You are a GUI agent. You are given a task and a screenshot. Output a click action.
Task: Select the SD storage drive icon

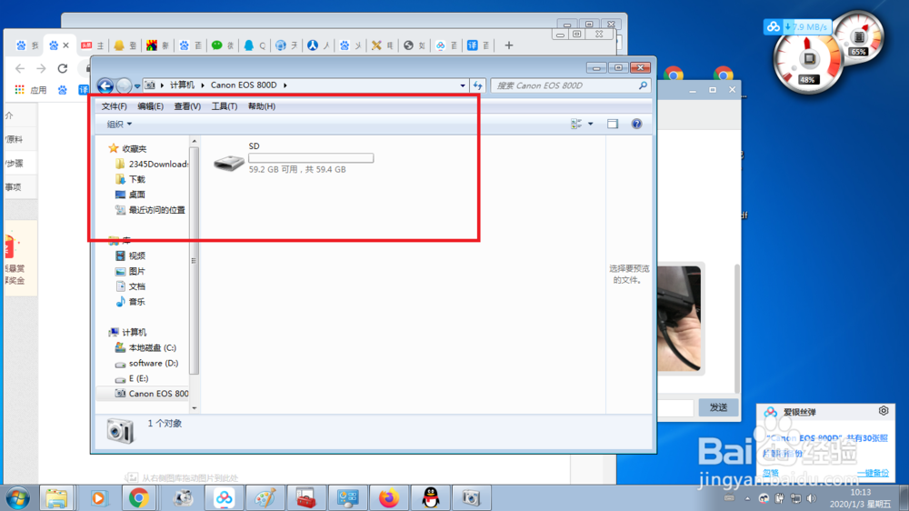(x=228, y=163)
